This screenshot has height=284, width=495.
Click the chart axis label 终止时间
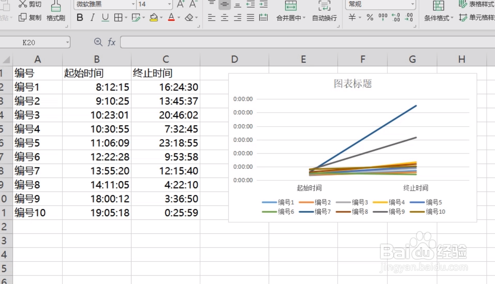pos(416,188)
